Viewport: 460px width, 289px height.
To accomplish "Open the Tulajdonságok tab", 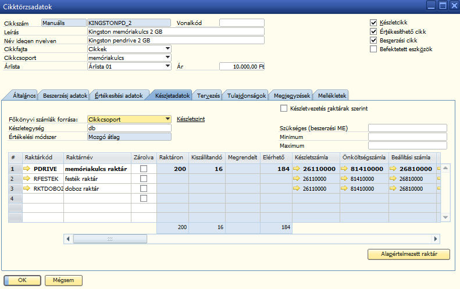I will [247, 95].
